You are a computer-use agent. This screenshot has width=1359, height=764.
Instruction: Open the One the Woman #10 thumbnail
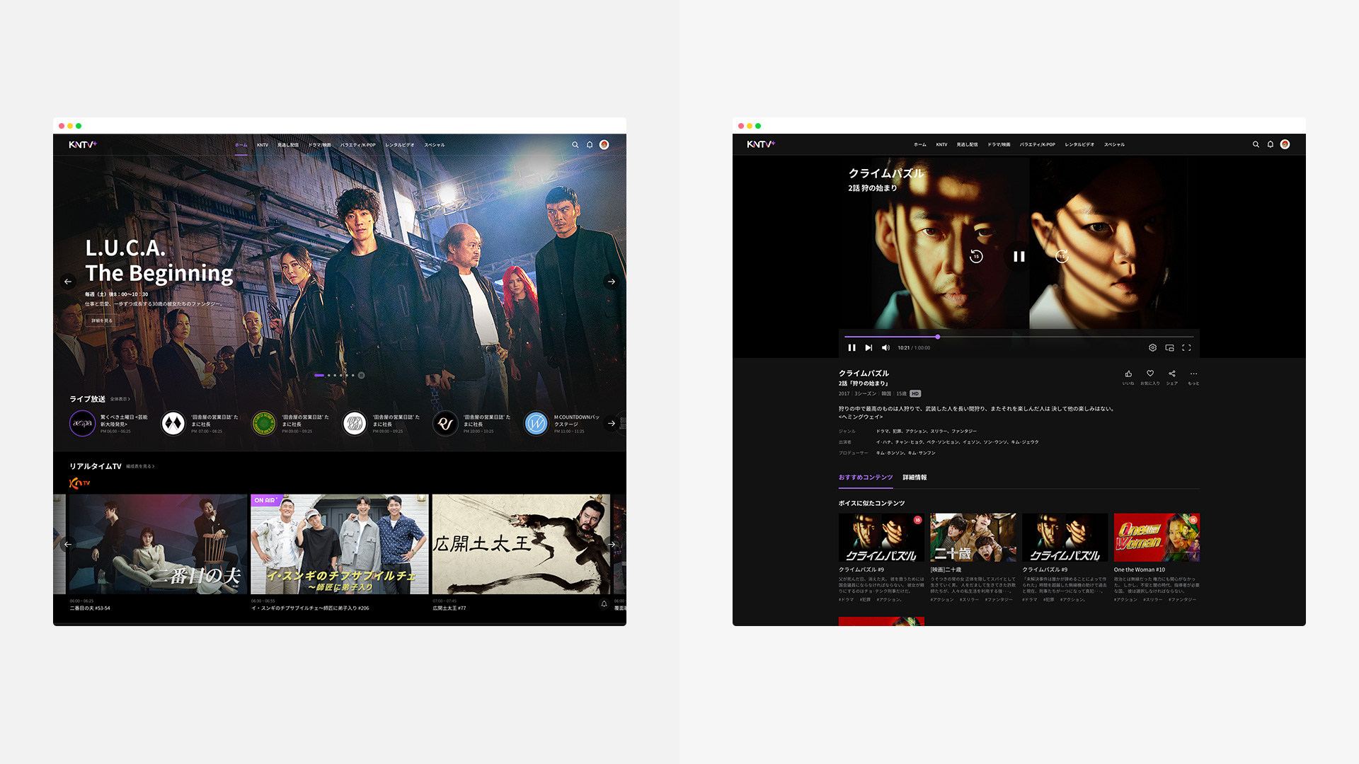(1157, 538)
